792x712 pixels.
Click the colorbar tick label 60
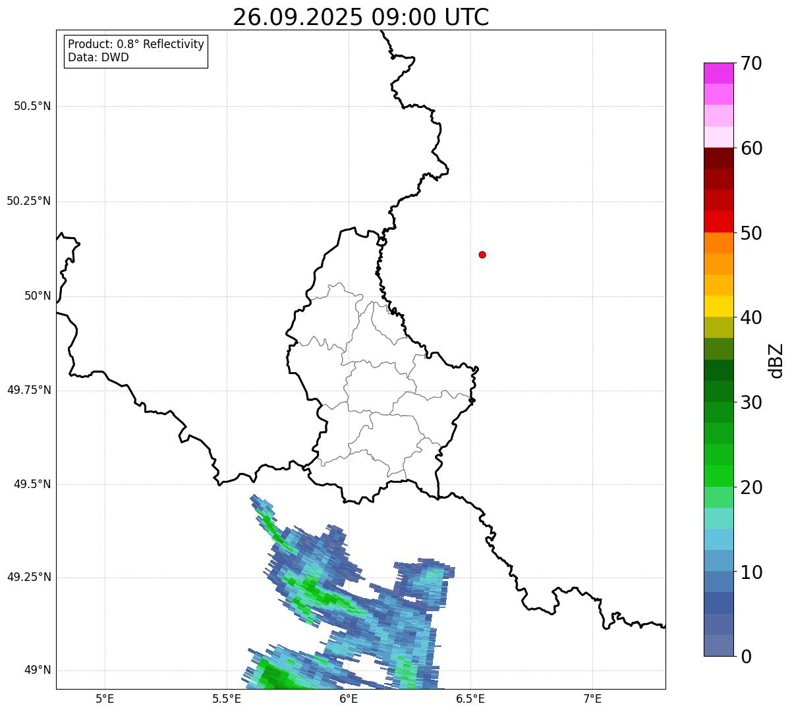click(752, 148)
